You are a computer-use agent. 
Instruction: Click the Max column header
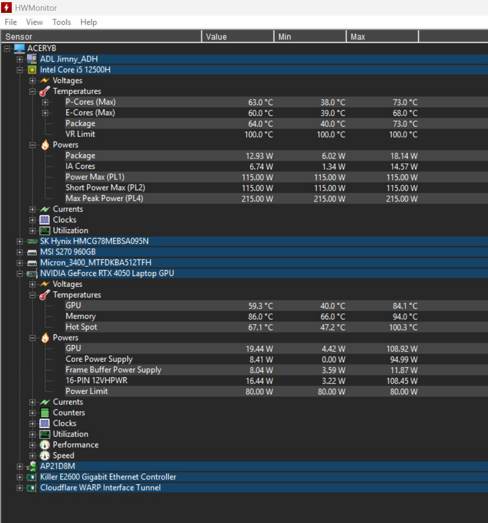tap(382, 36)
